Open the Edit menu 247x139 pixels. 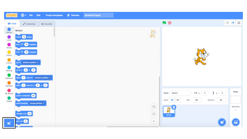point(38,15)
